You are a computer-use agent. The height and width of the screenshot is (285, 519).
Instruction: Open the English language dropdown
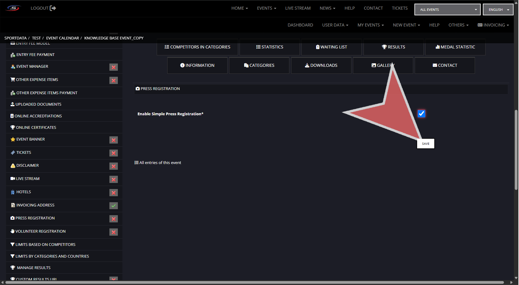498,10
